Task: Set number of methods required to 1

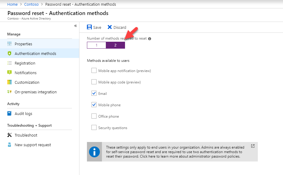Action: coord(97,45)
